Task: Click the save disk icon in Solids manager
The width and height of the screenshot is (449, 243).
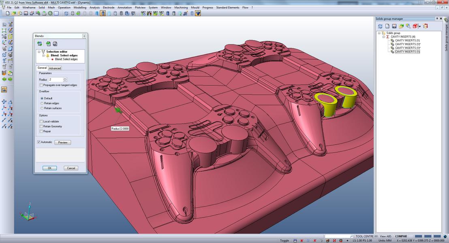Action: click(394, 26)
